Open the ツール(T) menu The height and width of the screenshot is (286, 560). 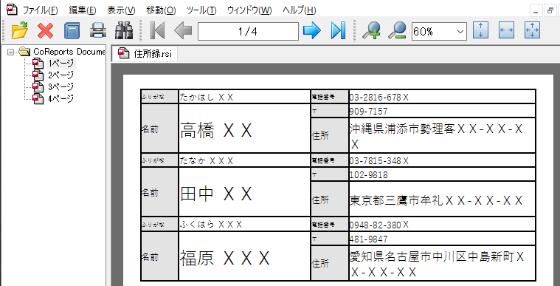coord(201,10)
